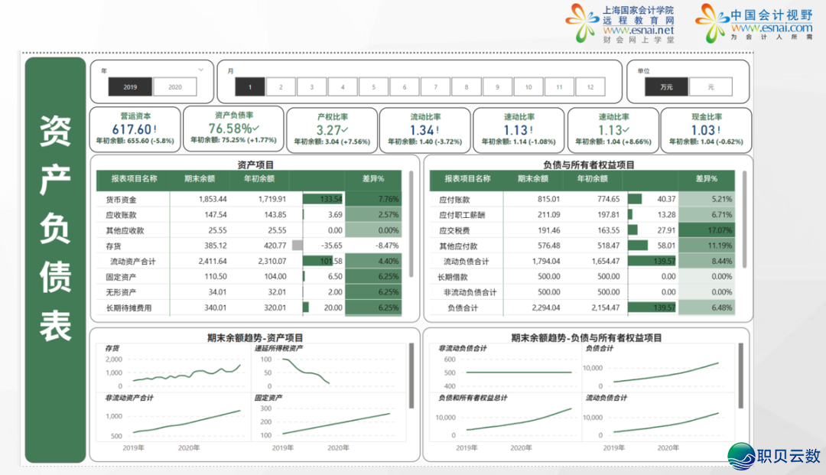
Task: Select month 12 in the 月 slicer
Action: click(590, 87)
